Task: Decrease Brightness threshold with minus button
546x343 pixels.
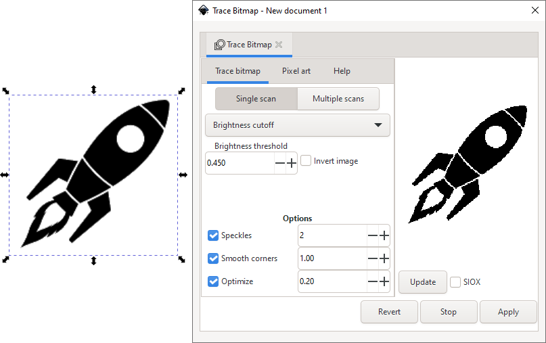Action: pos(280,163)
